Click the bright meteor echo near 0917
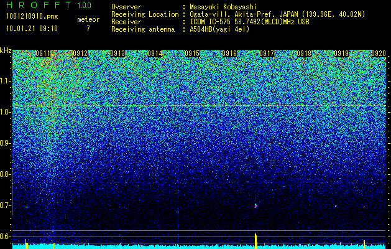 (x=255, y=205)
